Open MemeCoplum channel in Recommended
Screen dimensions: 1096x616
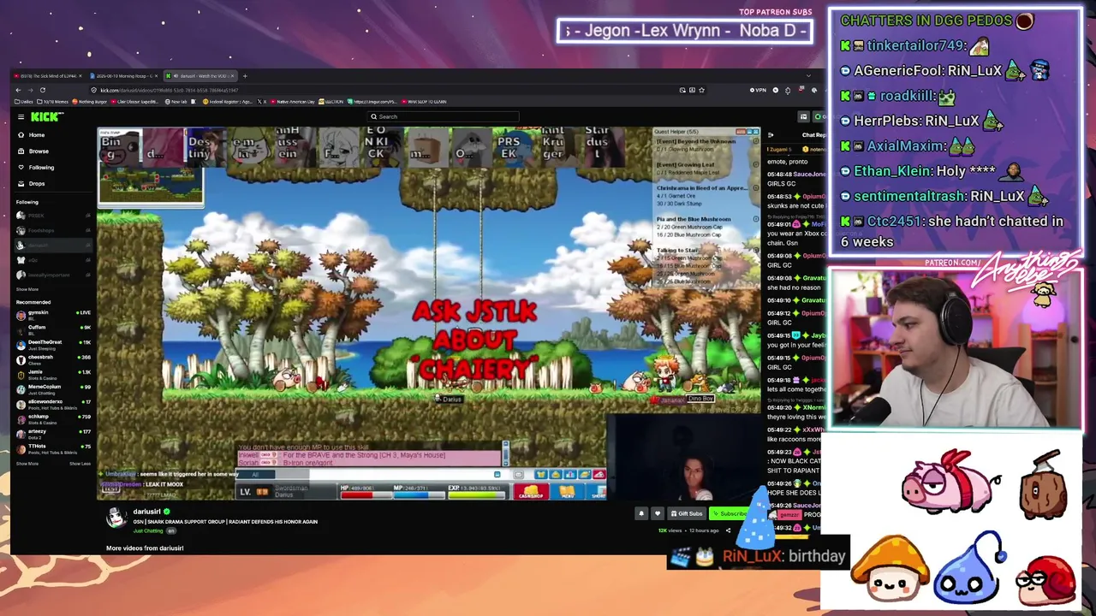(53, 389)
